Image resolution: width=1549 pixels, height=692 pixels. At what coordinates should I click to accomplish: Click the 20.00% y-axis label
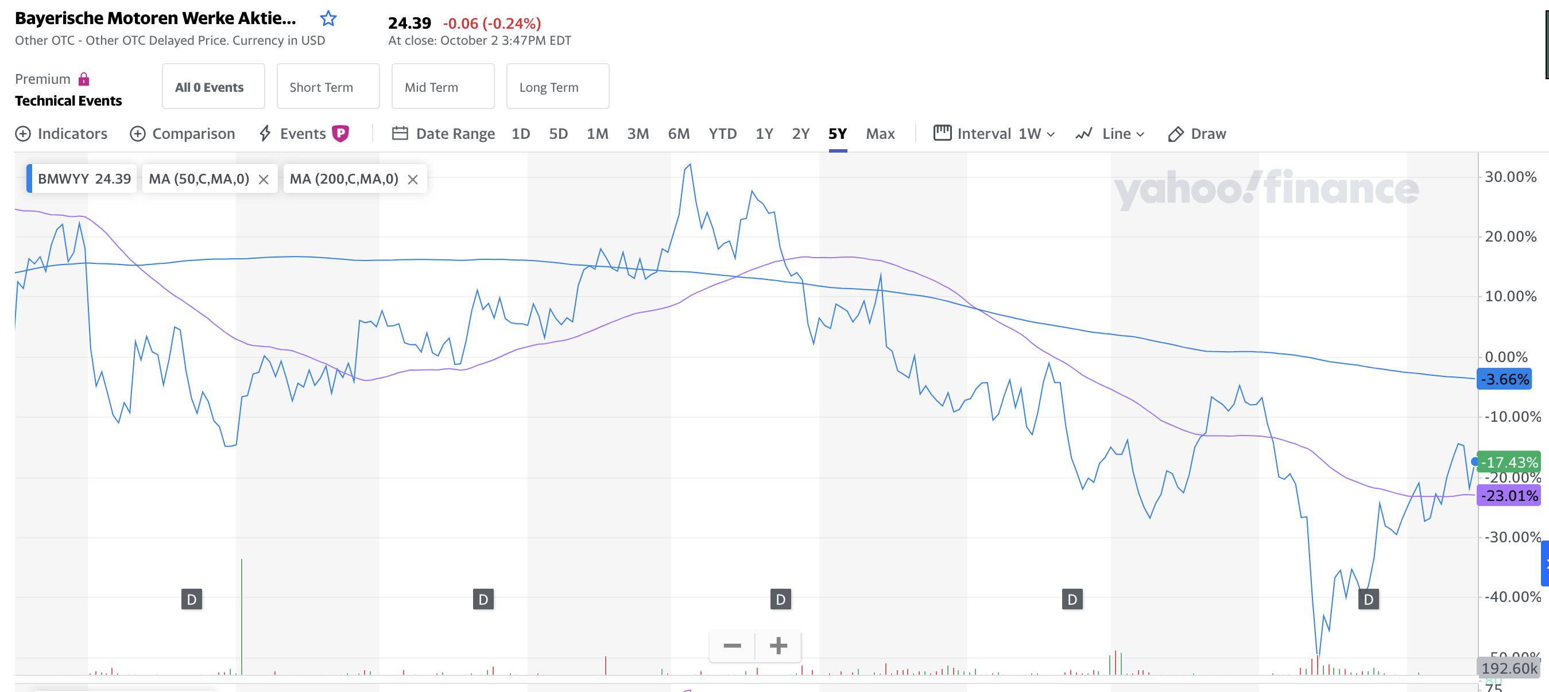click(x=1511, y=236)
